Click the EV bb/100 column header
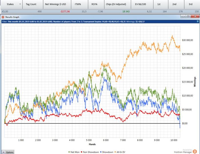Viewport: 200px width, 154px height. click(x=141, y=4)
